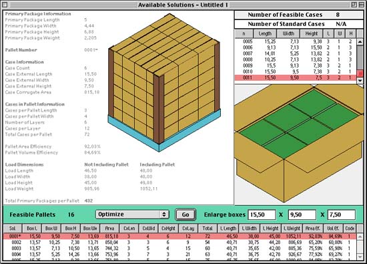367x264 pixels.
Task: Edit the Enlarge boxes length field 15,50
Action: click(262, 215)
